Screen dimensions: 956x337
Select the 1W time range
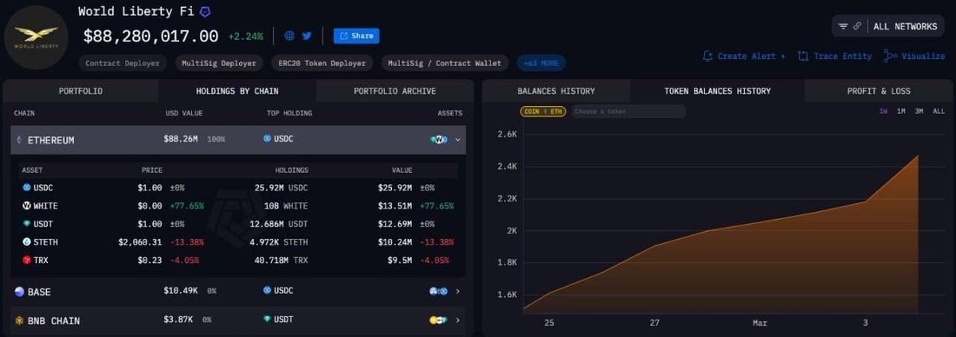point(884,112)
